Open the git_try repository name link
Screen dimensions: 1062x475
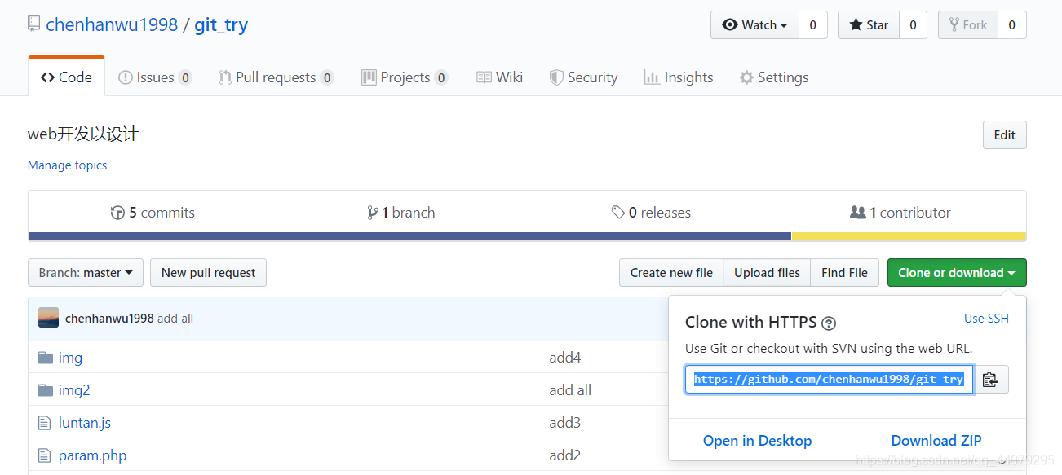point(221,24)
